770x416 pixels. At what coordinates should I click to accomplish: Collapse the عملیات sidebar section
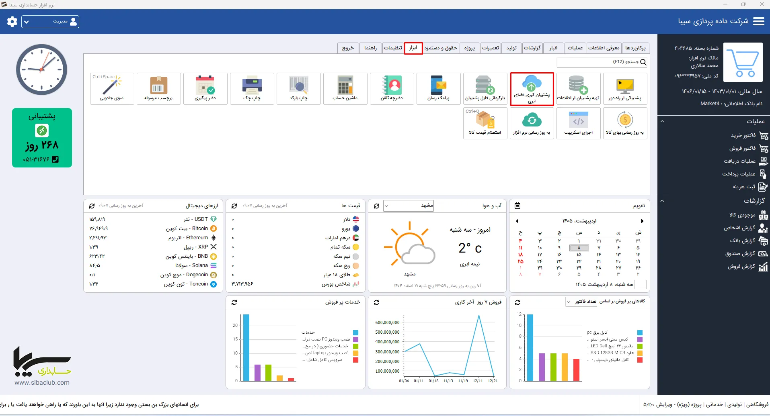click(x=662, y=121)
